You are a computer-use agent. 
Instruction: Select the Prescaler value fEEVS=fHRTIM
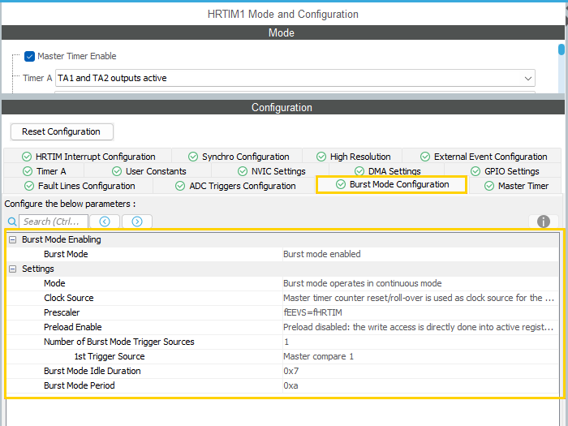click(420, 312)
